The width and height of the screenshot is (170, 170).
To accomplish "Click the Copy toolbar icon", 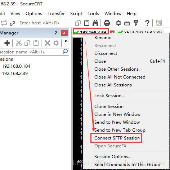I will [78, 23].
